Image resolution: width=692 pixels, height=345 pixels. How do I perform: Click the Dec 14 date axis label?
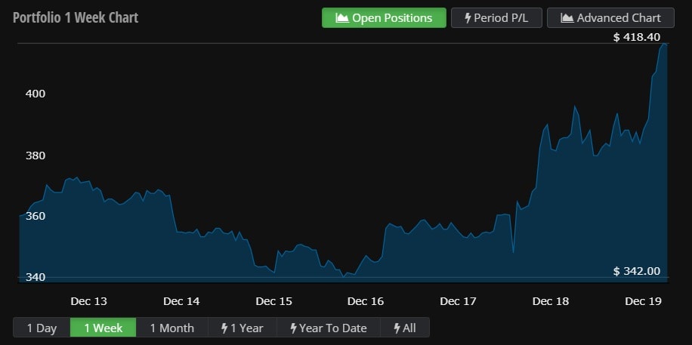coord(181,301)
